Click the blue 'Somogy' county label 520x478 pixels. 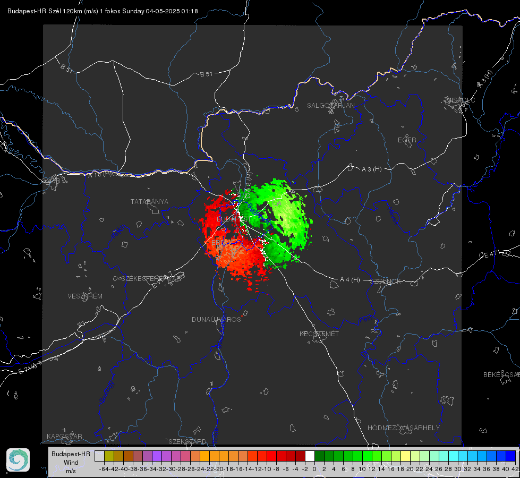click(x=106, y=392)
